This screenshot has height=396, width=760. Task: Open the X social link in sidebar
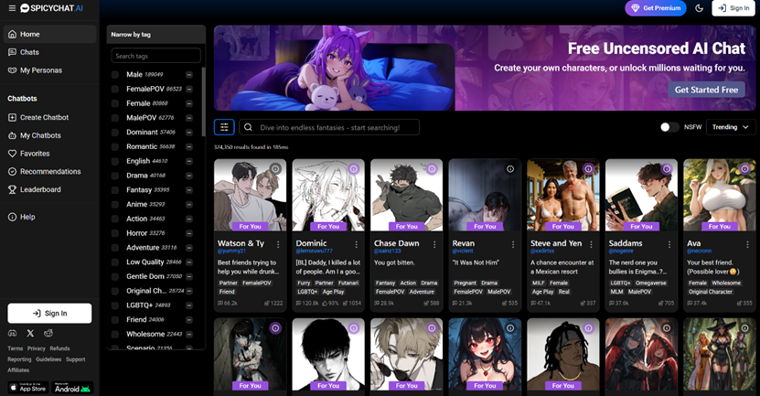[30, 334]
